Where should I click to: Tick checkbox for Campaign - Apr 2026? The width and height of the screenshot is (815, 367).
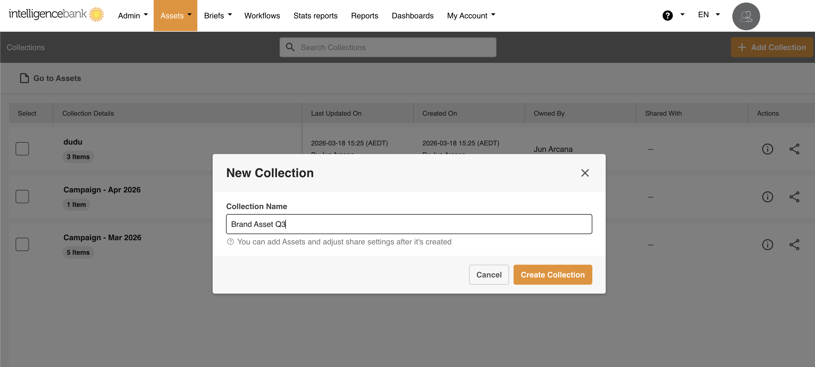click(x=22, y=196)
